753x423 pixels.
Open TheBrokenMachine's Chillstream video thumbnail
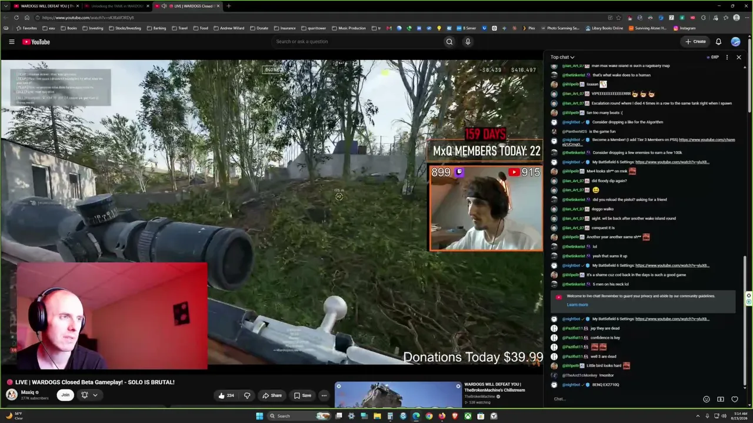point(398,395)
